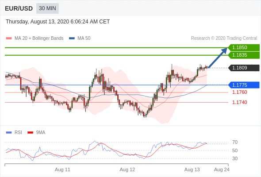Click the 9MA red legend swatch
Image resolution: width=261 pixels, height=177 pixels.
tap(30, 133)
